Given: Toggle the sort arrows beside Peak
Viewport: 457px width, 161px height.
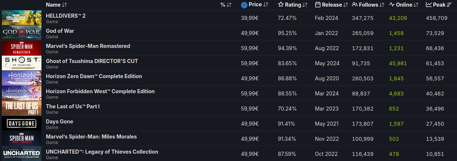Looking at the screenshot, I should point(449,5).
